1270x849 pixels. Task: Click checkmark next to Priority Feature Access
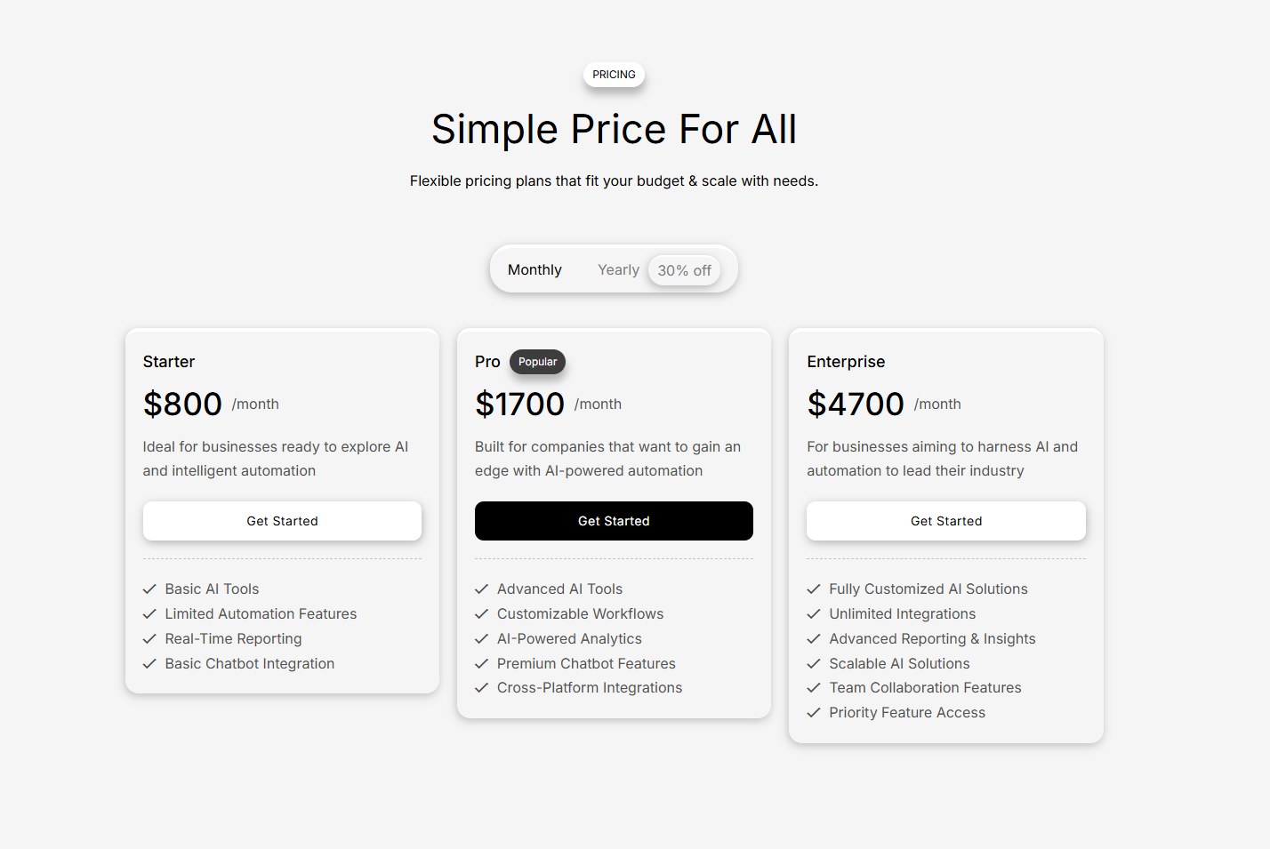(814, 712)
